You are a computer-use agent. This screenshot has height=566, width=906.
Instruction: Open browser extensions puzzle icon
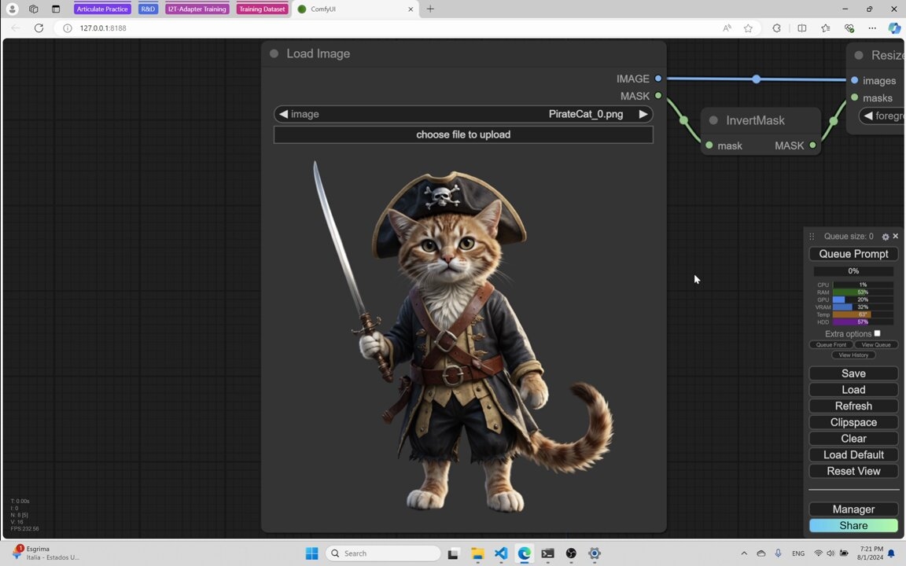[x=776, y=28]
